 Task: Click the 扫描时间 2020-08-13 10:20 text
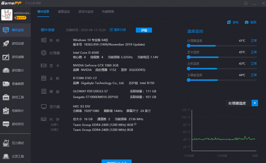[86, 30]
